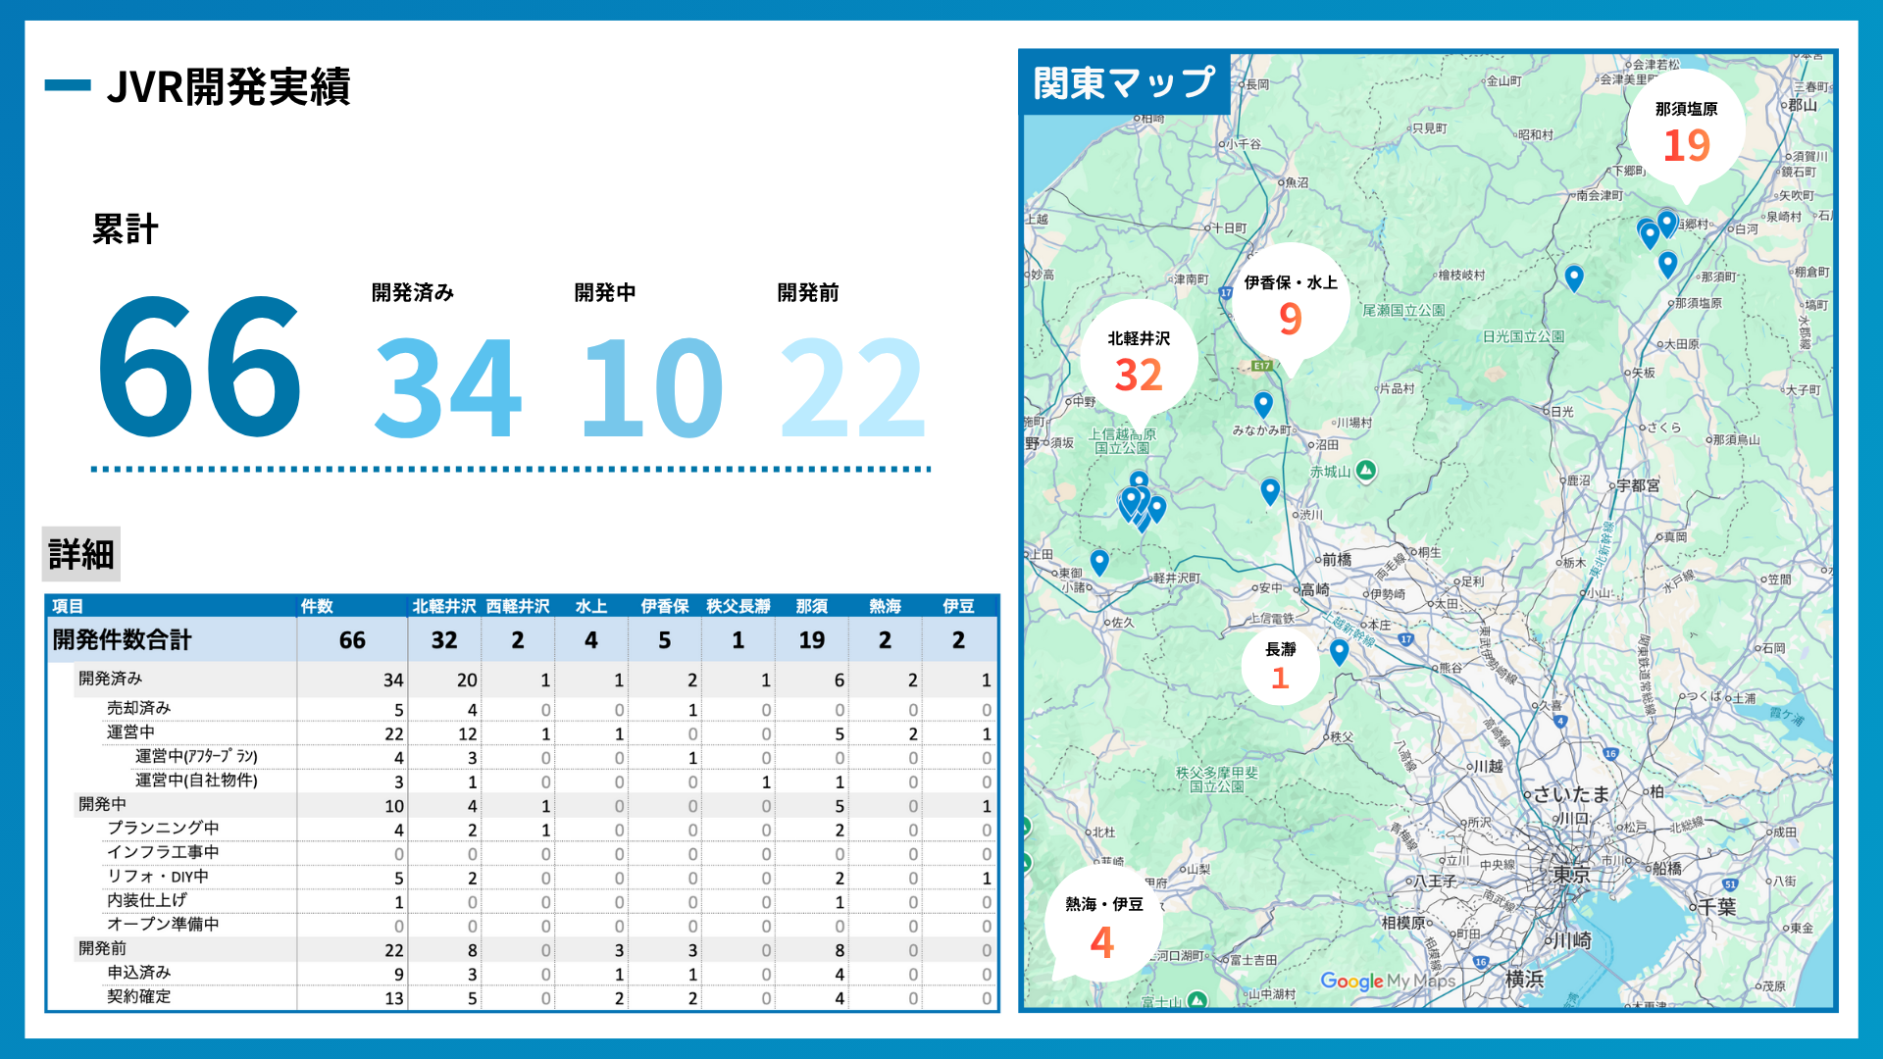Screen dimensions: 1883x1059
Task: Click the 詳細 section label
Action: point(81,555)
